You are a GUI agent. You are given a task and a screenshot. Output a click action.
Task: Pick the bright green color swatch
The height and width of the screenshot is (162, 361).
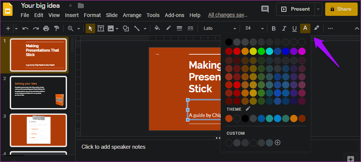[x=261, y=51]
